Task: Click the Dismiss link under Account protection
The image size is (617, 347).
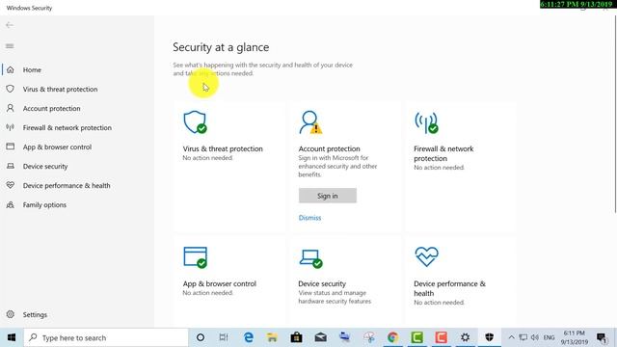Action: 309,218
